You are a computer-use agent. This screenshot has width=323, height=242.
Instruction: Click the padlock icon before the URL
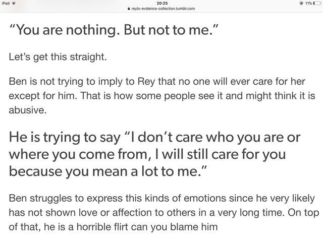(x=129, y=9)
